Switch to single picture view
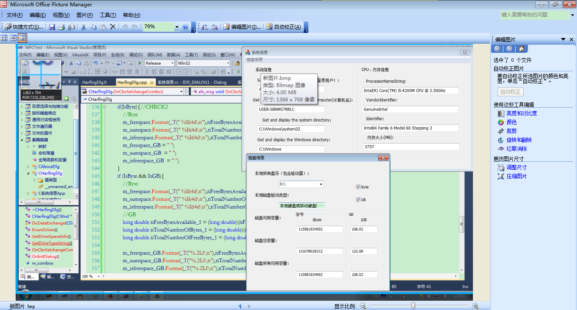Viewport: 577px width, 310px height. click(22, 38)
